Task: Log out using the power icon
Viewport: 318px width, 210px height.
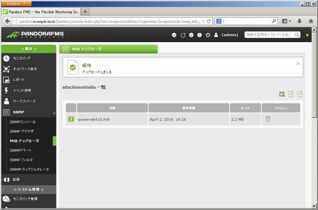Action: coord(208,35)
